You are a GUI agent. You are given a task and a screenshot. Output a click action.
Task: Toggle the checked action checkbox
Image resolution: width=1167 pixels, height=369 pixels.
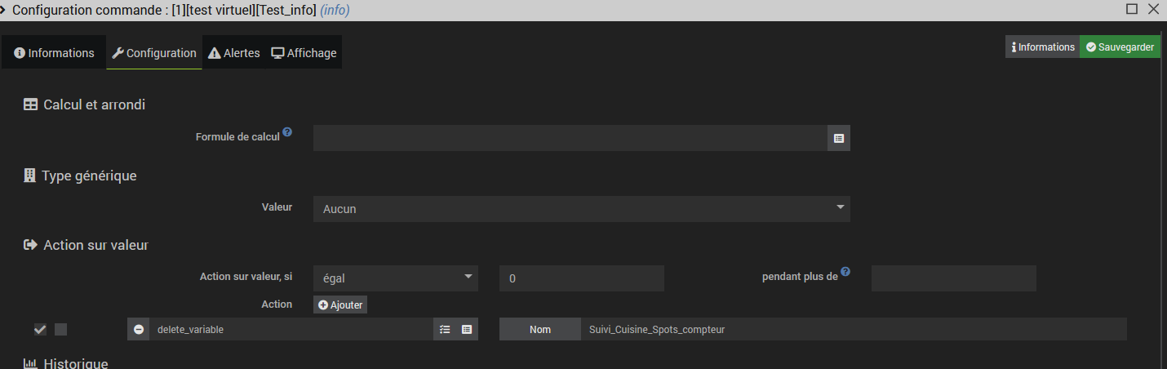coord(40,330)
